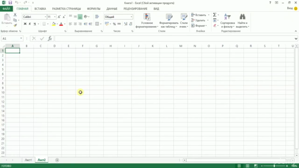299x168 pixels.
Task: Align text to middle of cell
Action: [75, 17]
